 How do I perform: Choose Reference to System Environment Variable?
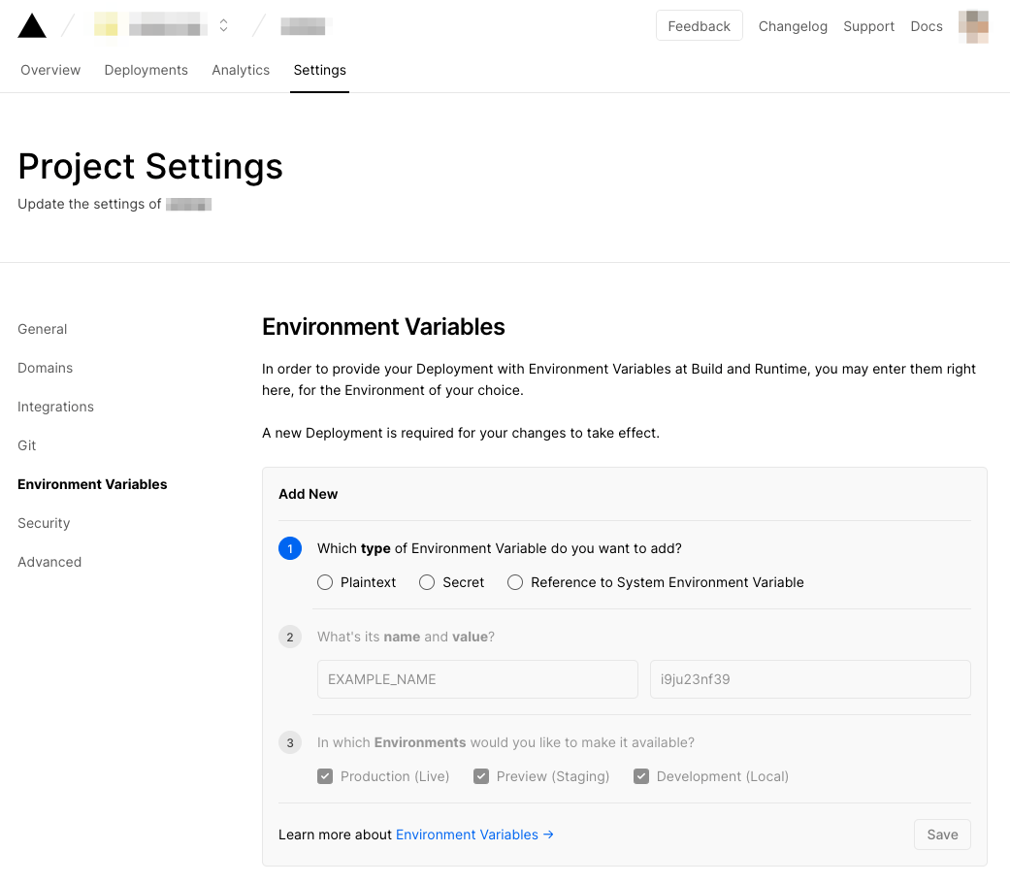click(x=515, y=582)
